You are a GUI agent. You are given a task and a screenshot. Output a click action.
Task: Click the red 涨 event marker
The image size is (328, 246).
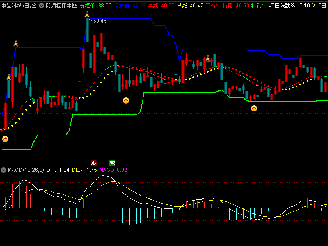(x=94, y=163)
